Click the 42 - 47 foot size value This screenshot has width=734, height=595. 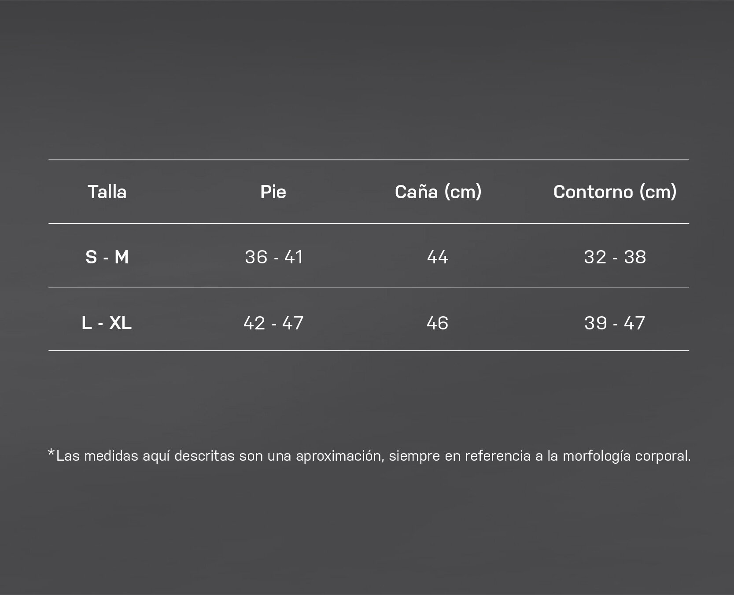pyautogui.click(x=273, y=323)
